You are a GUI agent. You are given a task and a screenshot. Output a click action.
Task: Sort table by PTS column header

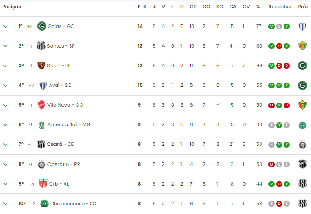(x=142, y=7)
